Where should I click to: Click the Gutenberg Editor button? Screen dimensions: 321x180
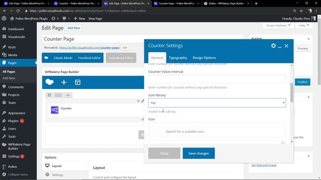point(121,58)
